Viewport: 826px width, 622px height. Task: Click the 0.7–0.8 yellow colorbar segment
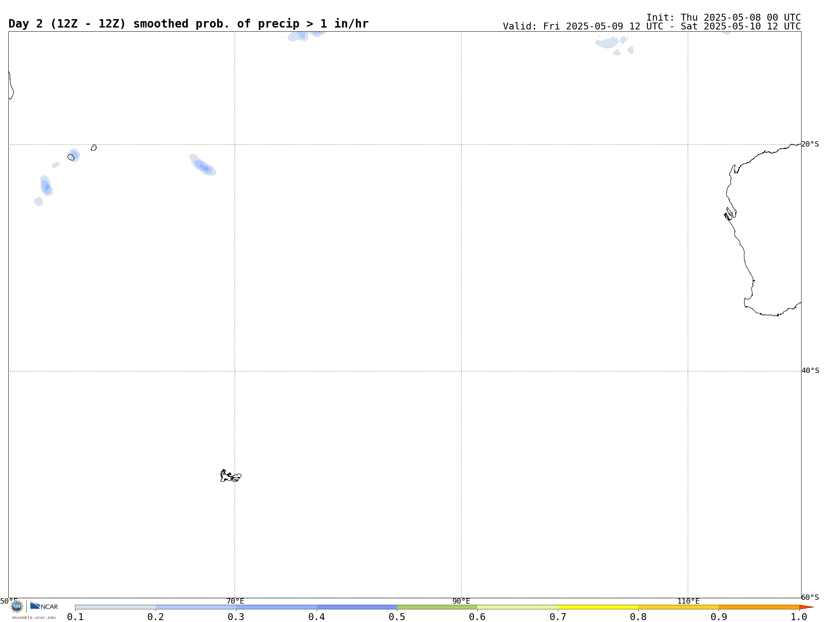pos(598,607)
